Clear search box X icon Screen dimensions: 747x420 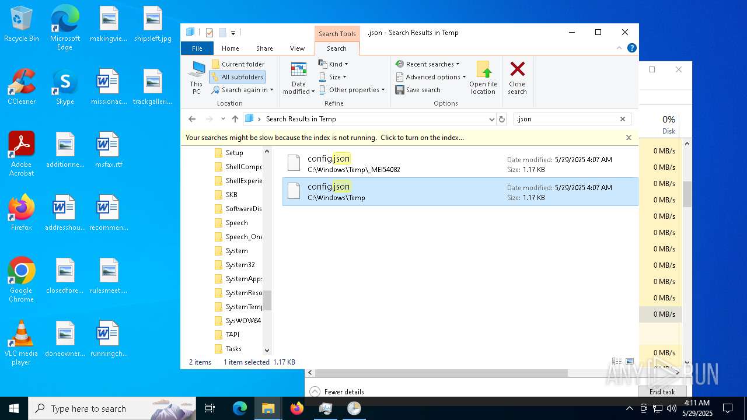coord(623,119)
